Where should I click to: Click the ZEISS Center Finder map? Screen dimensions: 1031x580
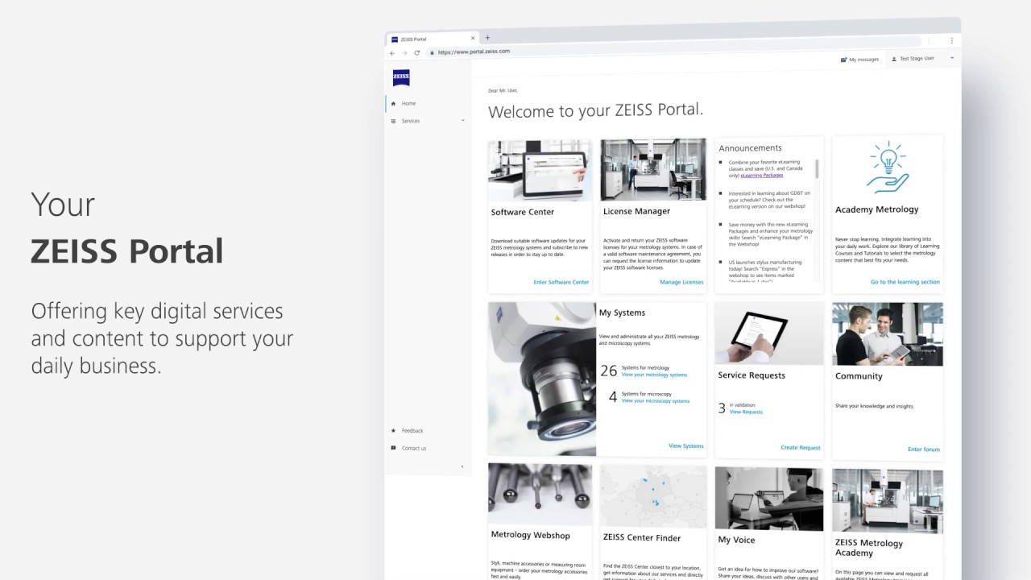[653, 496]
